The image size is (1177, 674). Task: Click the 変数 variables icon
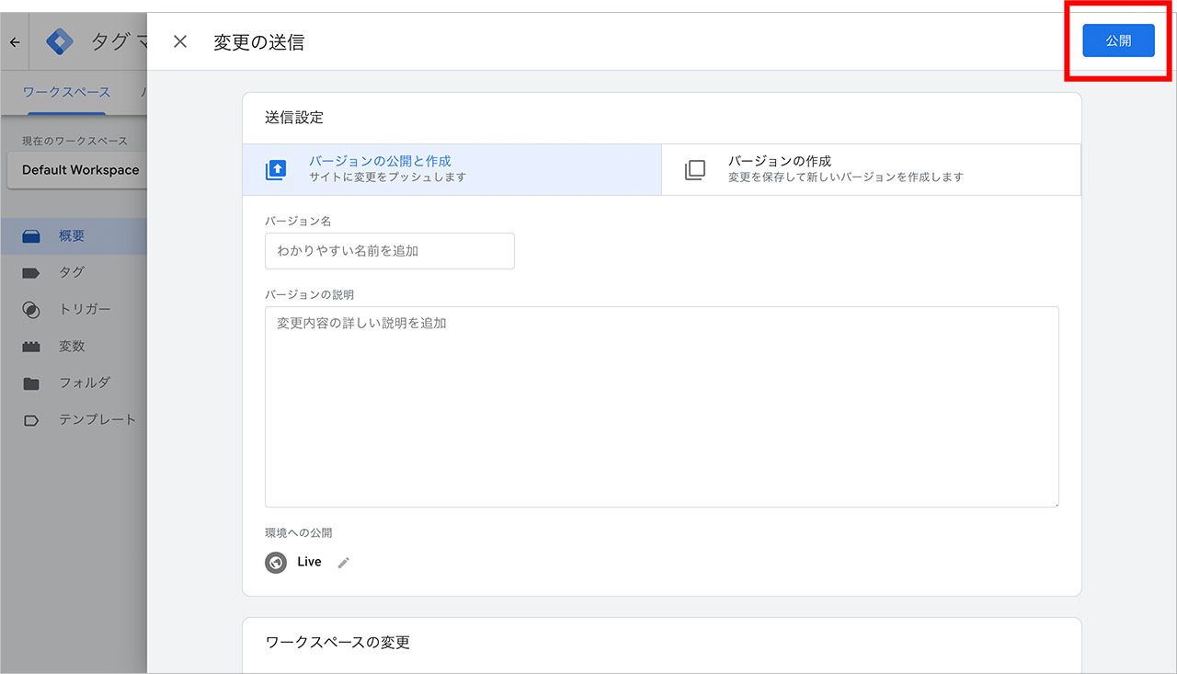click(x=31, y=346)
